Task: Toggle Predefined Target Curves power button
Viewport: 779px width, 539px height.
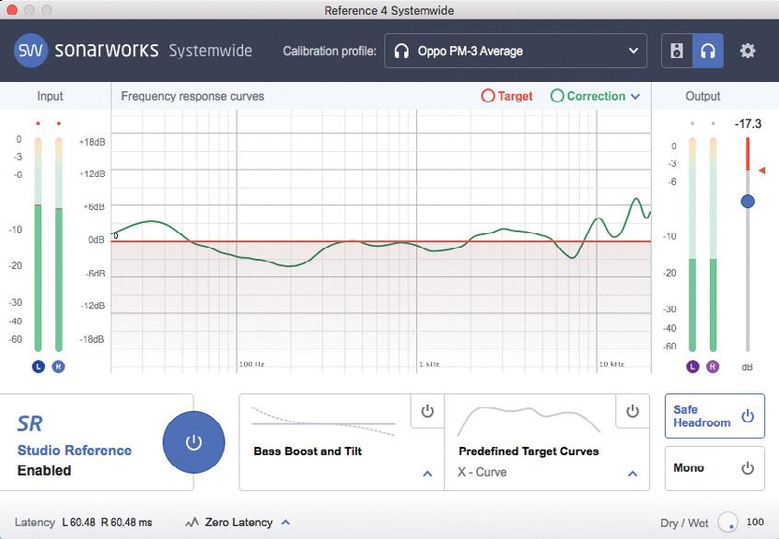Action: (633, 411)
